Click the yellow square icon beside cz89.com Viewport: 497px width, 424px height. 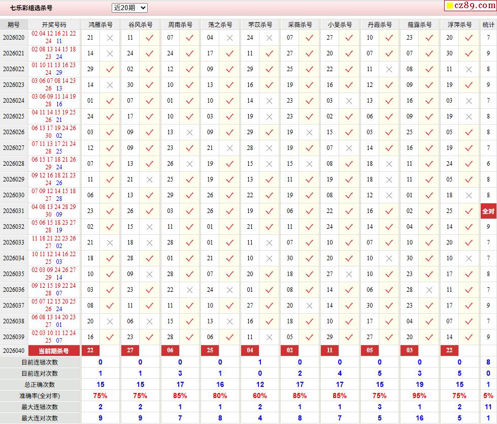449,7
